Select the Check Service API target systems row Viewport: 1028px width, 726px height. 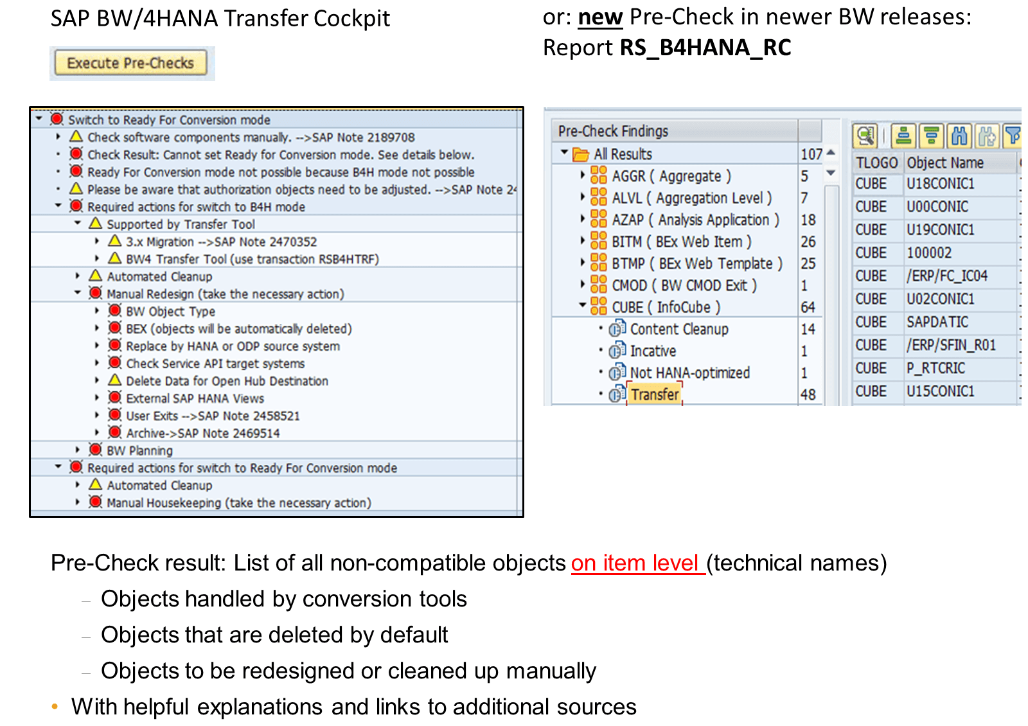tap(215, 363)
